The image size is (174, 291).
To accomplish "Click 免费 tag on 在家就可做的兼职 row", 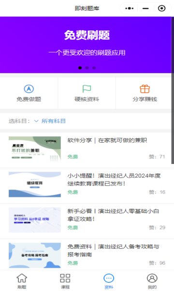I will pyautogui.click(x=72, y=157).
